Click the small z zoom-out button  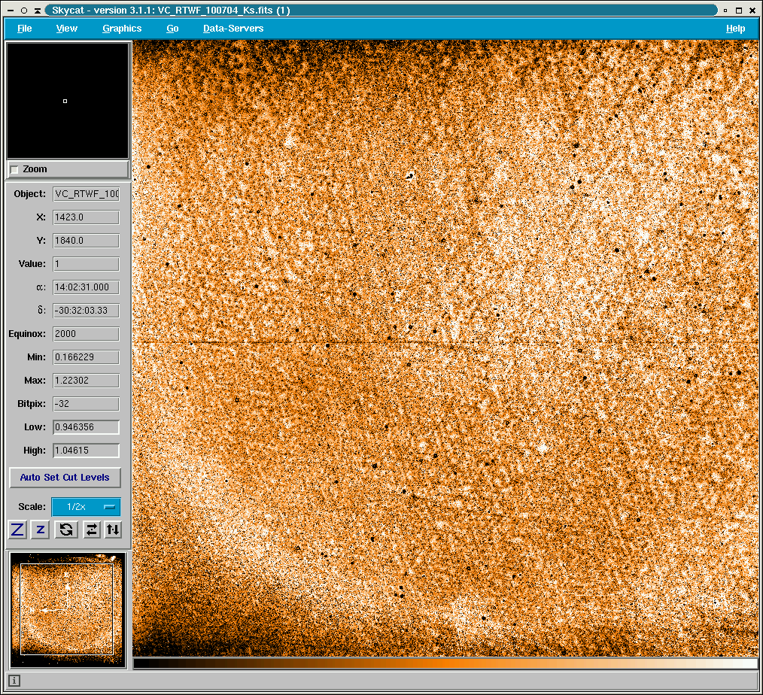pyautogui.click(x=41, y=530)
